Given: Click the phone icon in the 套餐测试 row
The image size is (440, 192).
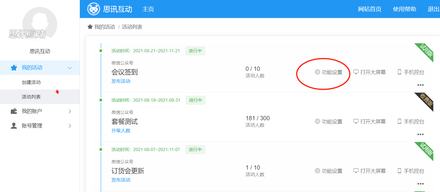Looking at the screenshot, I should click(x=399, y=121).
